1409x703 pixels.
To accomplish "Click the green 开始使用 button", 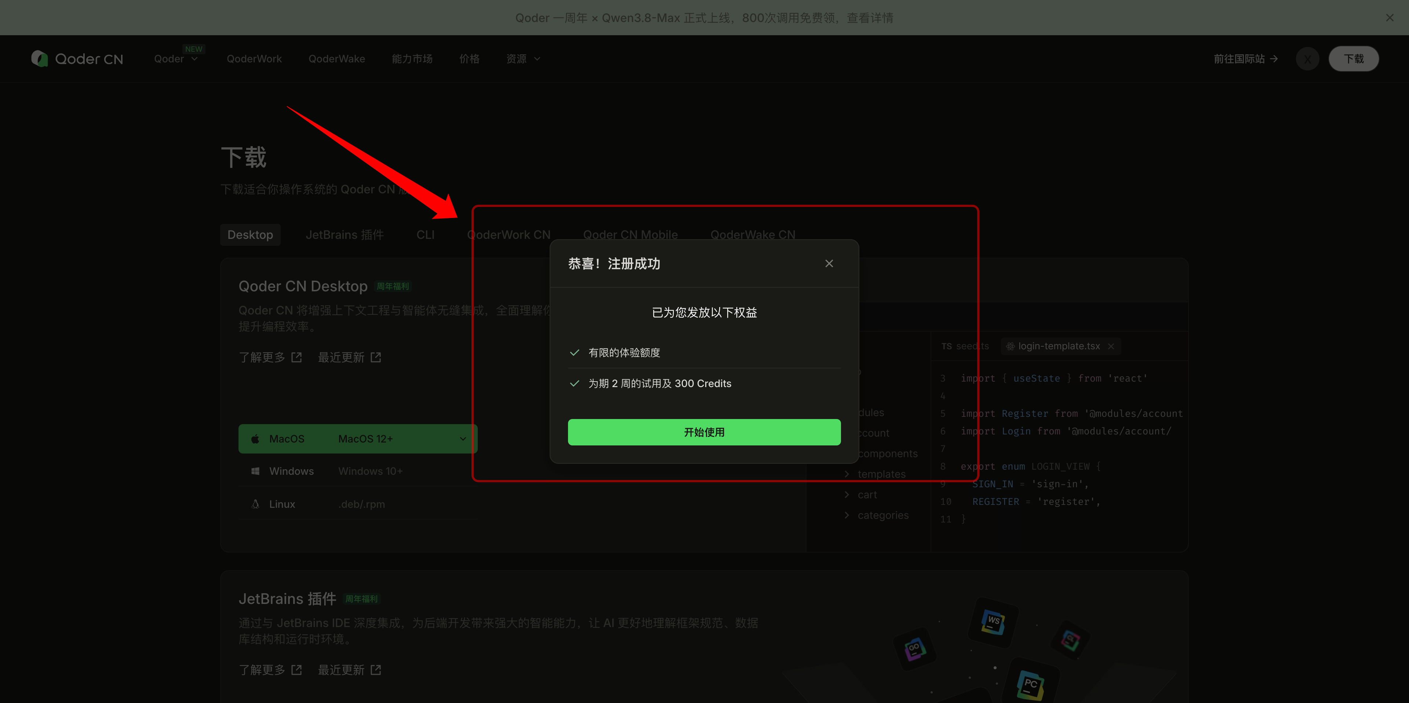I will (x=704, y=432).
